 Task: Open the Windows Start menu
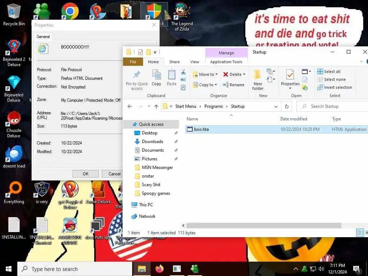(9, 269)
